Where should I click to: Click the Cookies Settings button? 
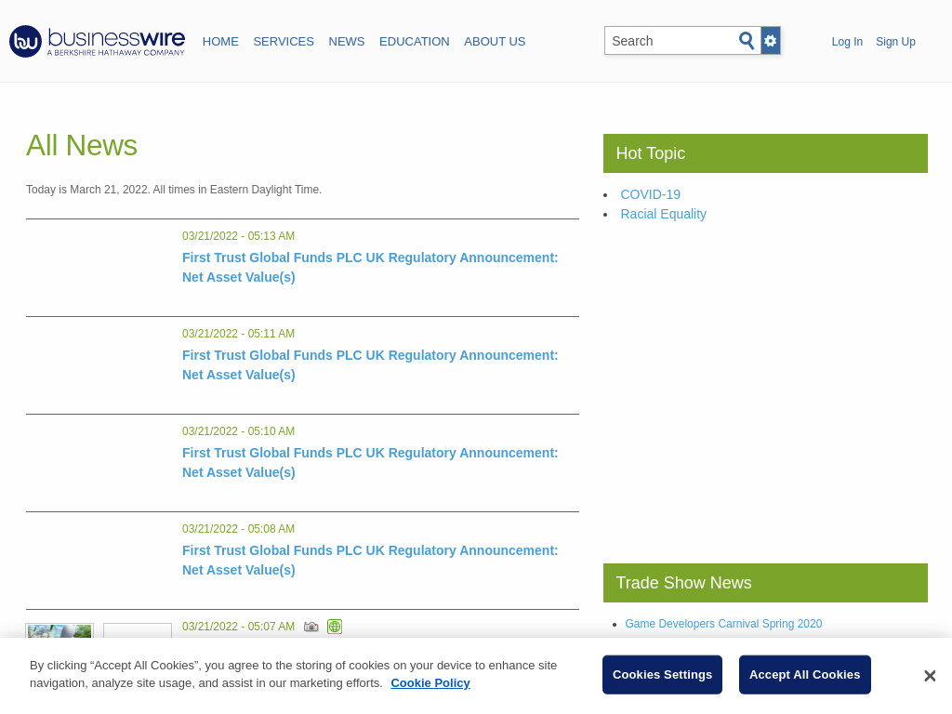662,675
